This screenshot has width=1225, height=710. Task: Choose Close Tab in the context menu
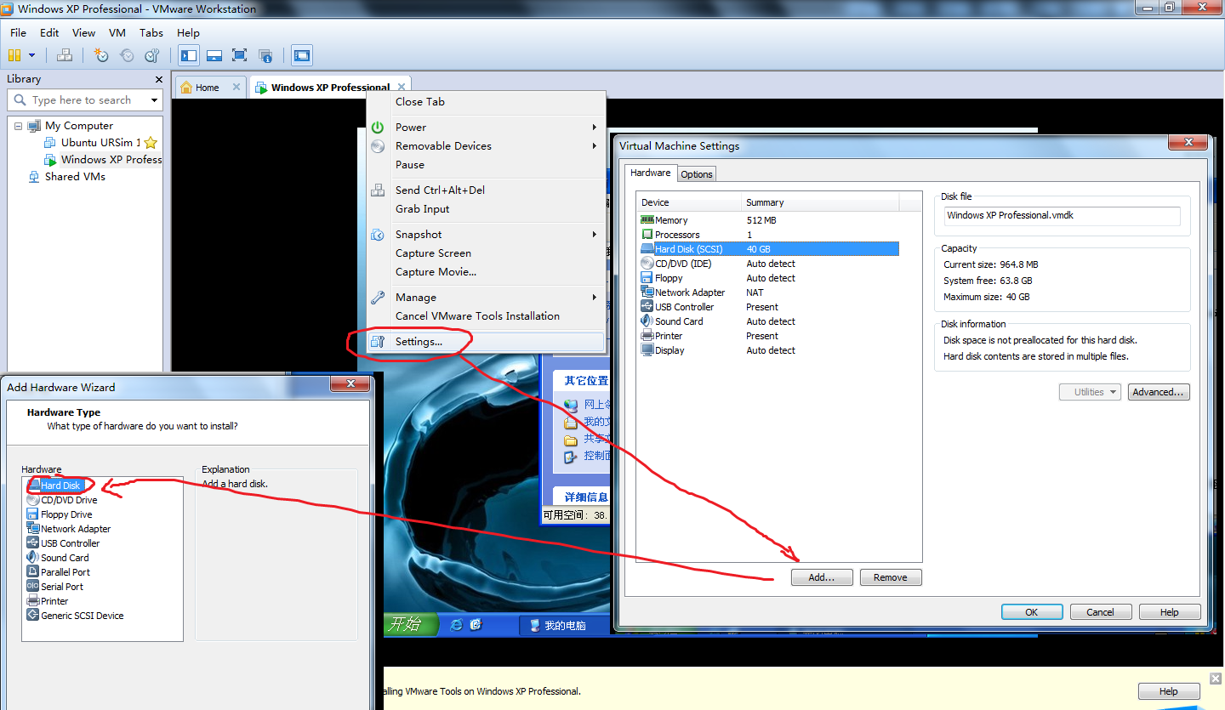click(486, 102)
